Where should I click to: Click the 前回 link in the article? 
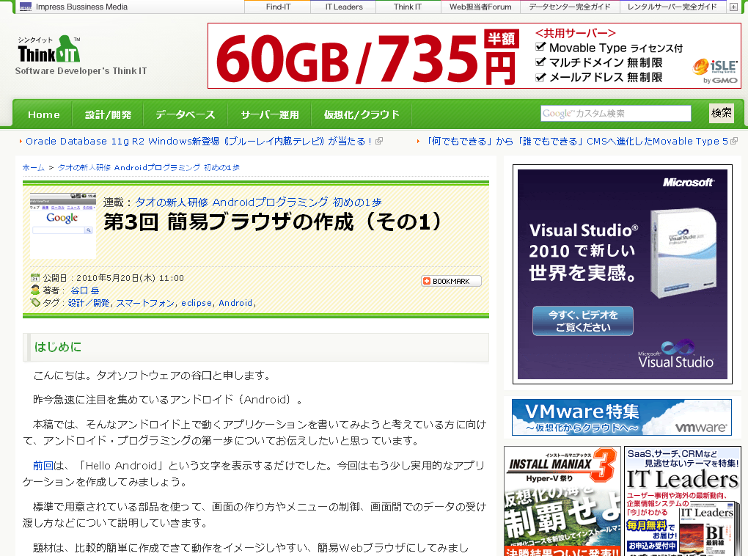tap(43, 466)
